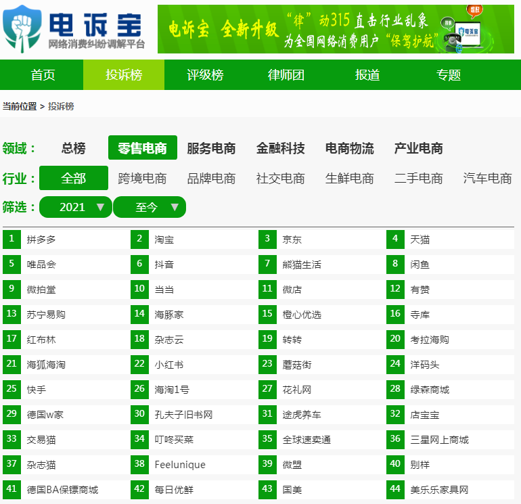Image resolution: width=521 pixels, height=504 pixels.
Task: Switch to the 评级榜 tab
Action: [205, 74]
